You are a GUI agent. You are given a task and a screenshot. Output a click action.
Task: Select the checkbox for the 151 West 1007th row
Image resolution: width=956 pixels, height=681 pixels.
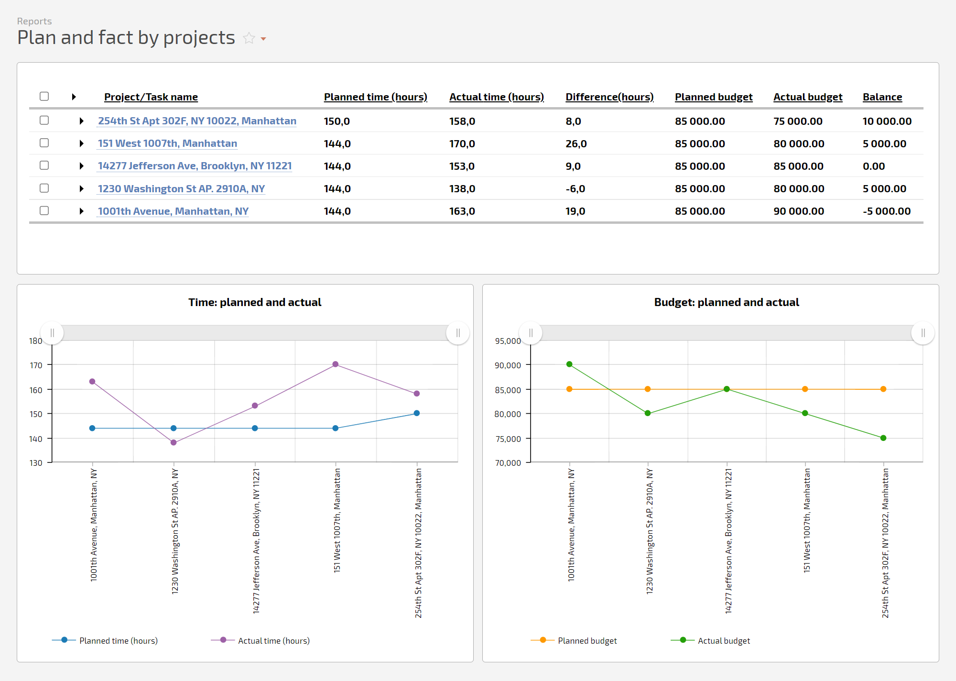click(44, 143)
